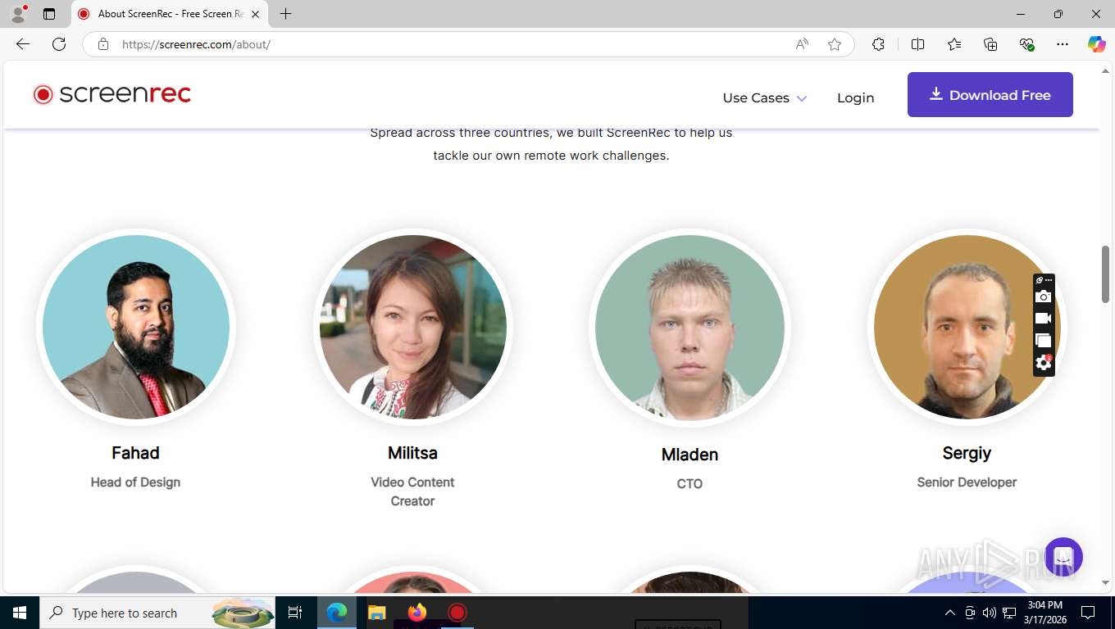This screenshot has width=1115, height=629.
Task: Open the Login page
Action: click(x=855, y=97)
